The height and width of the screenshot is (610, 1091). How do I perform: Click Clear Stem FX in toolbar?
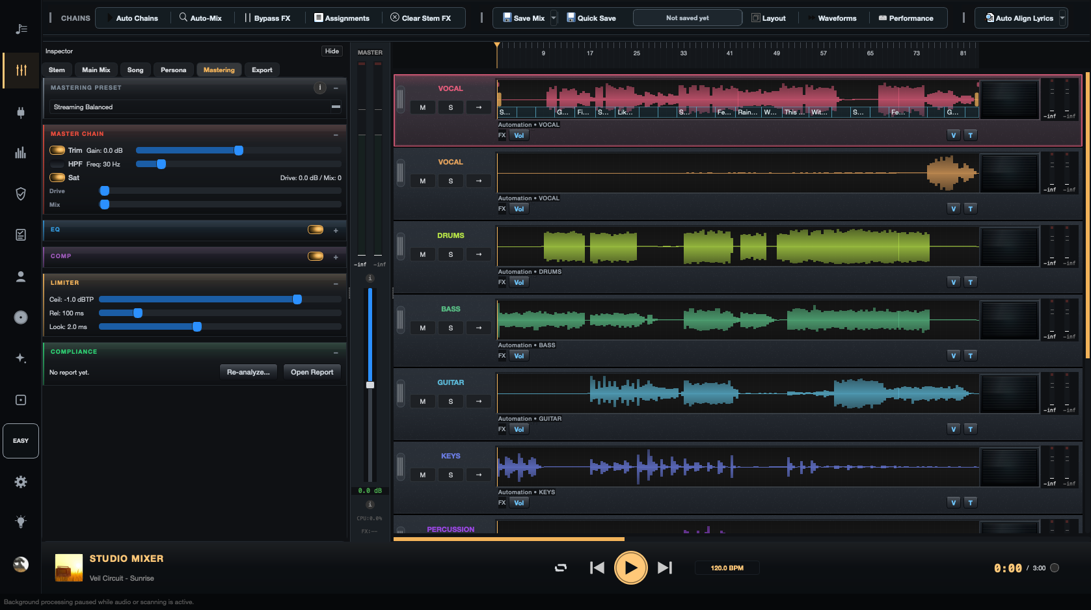[x=420, y=18]
